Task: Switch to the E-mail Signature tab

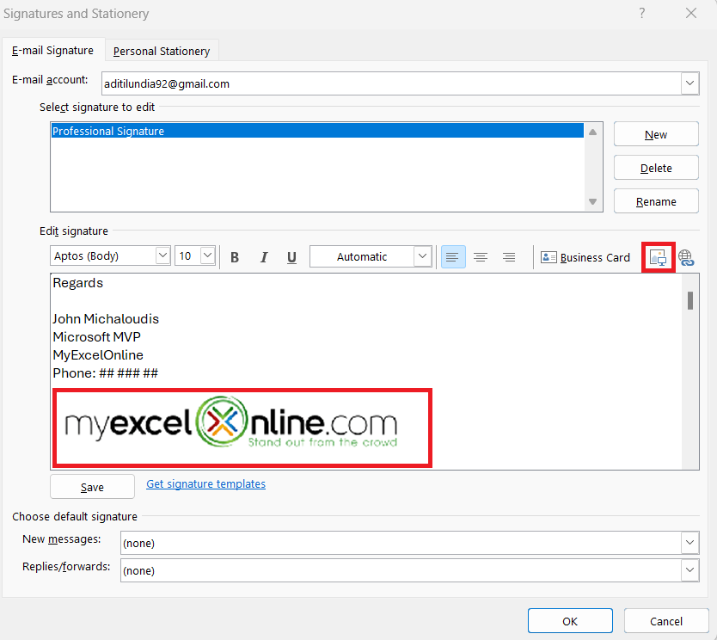Action: (53, 50)
